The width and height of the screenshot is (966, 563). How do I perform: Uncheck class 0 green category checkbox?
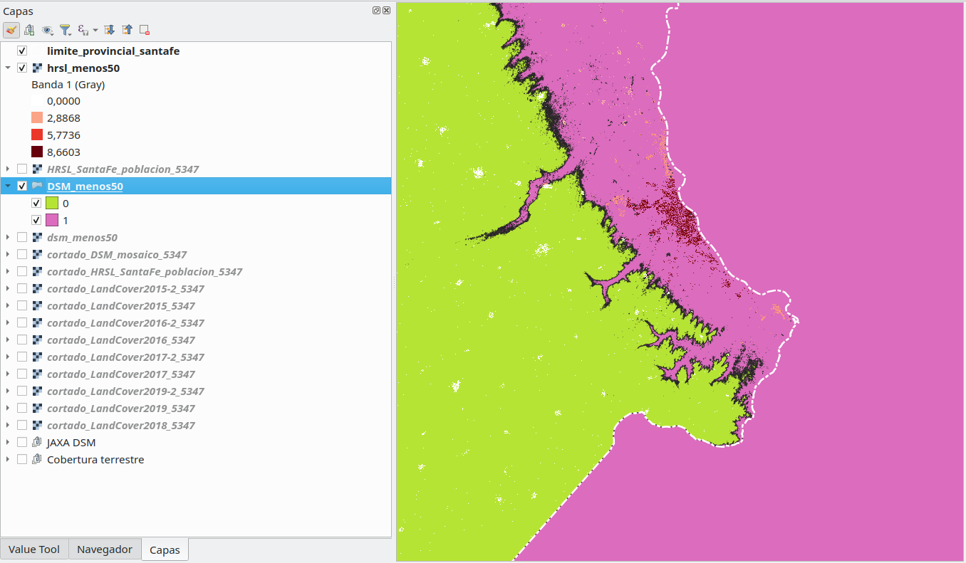pyautogui.click(x=36, y=204)
